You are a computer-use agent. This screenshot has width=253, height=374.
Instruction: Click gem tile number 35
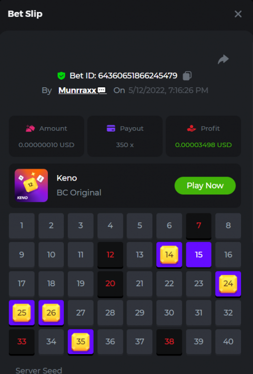(81, 342)
